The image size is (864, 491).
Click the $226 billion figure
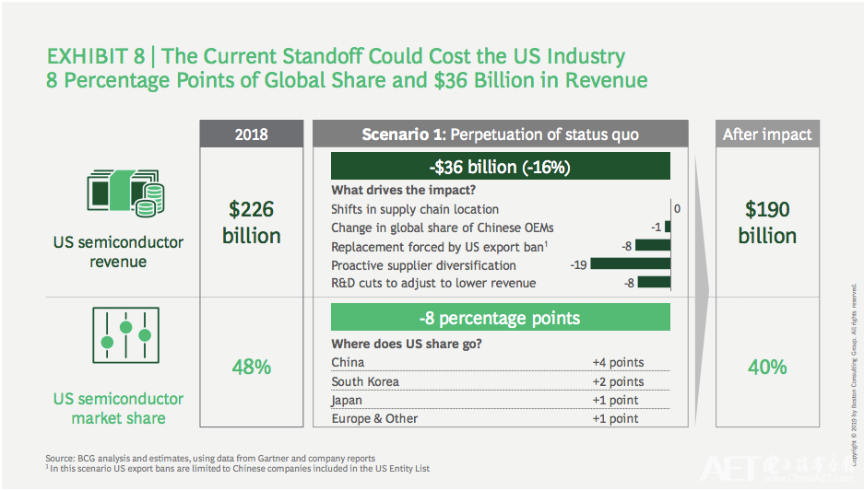(251, 222)
